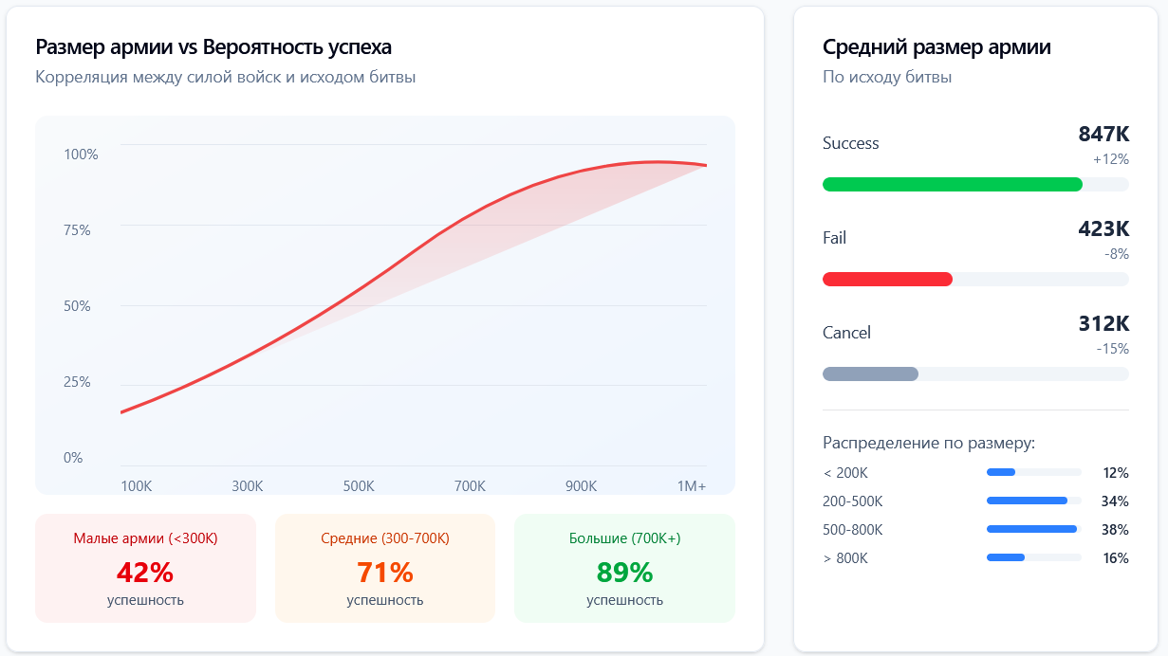Click the red Fail progress bar
This screenshot has width=1168, height=656.
pos(887,279)
